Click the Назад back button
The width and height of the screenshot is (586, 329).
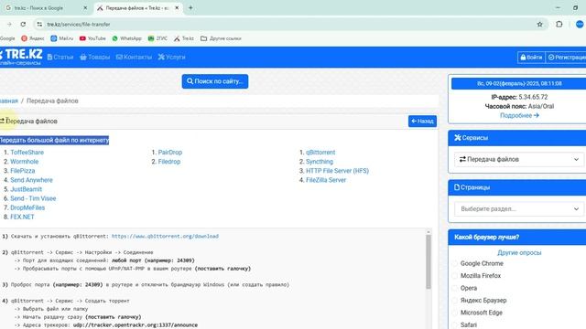pyautogui.click(x=422, y=122)
